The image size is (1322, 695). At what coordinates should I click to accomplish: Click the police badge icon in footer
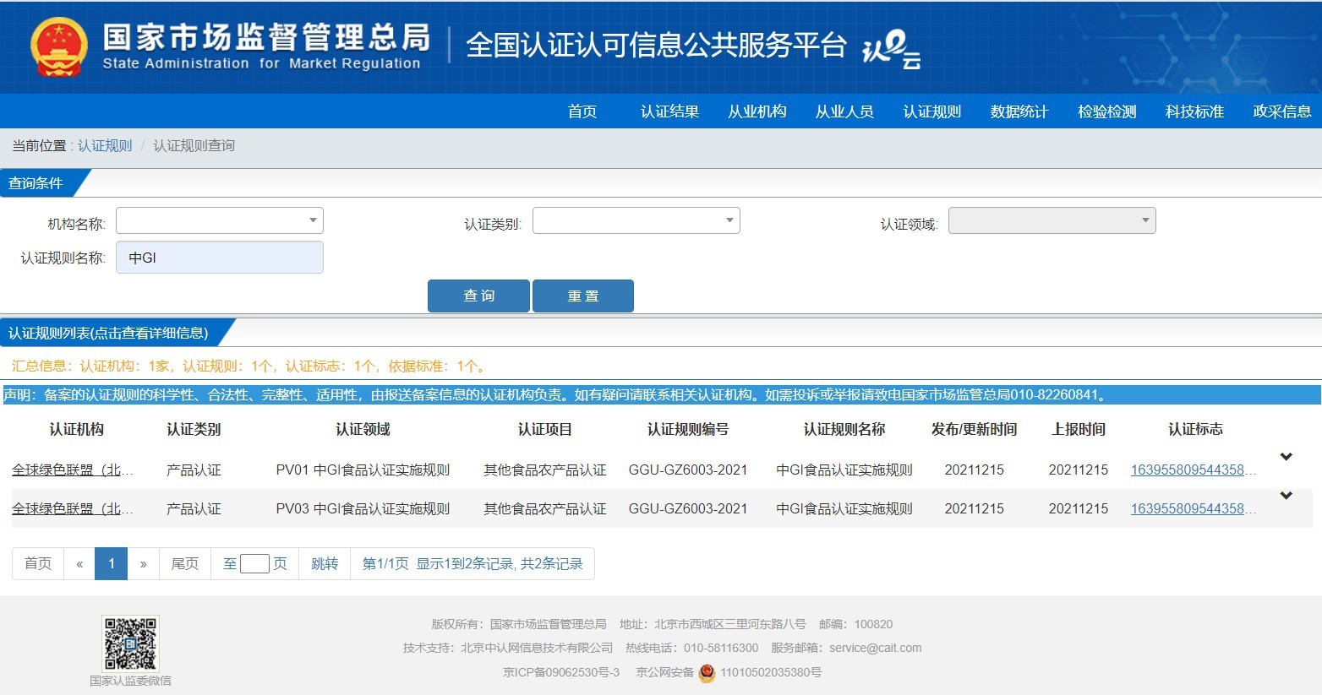tap(707, 672)
